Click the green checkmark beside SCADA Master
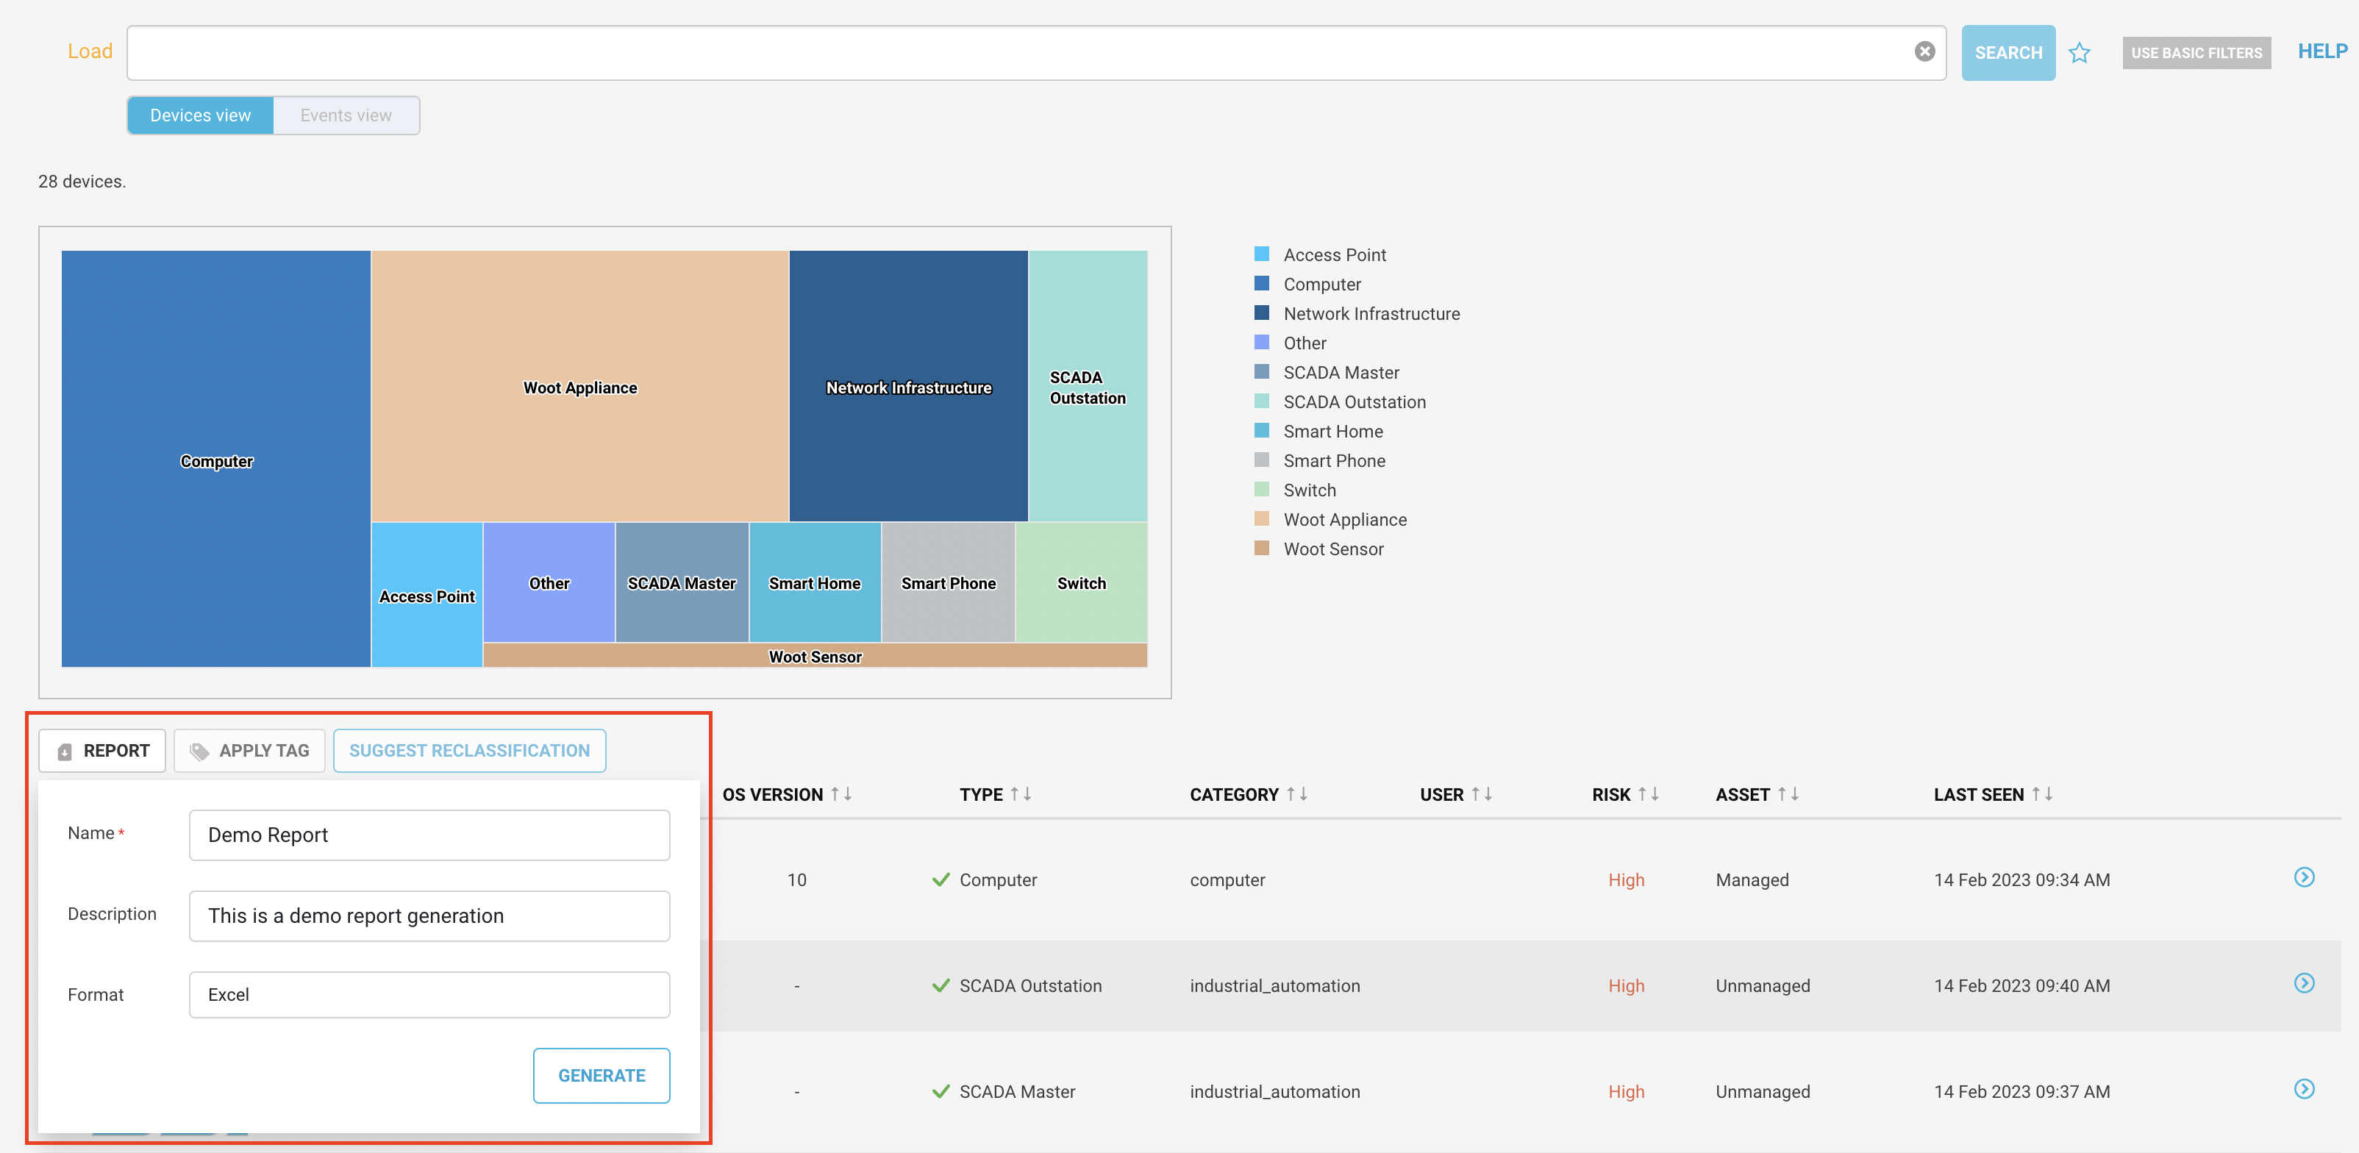This screenshot has width=2359, height=1153. pyautogui.click(x=940, y=1090)
